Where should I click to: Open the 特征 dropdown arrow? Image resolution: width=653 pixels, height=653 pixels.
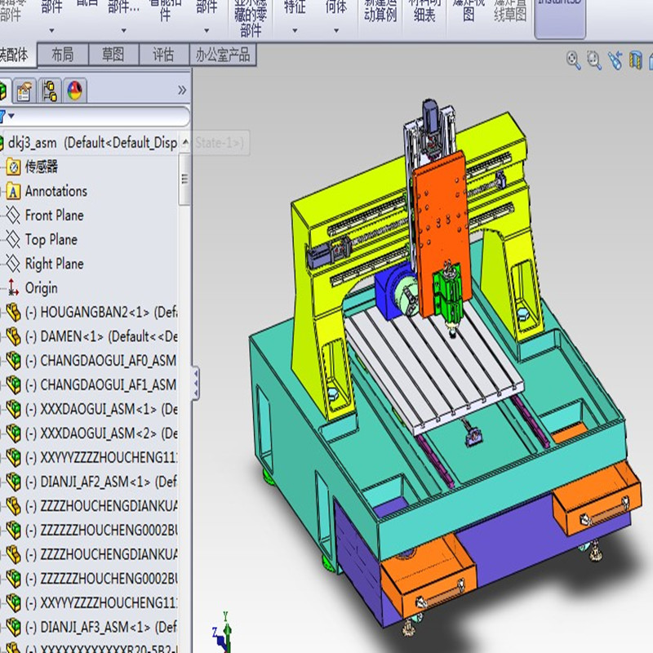coord(295,30)
